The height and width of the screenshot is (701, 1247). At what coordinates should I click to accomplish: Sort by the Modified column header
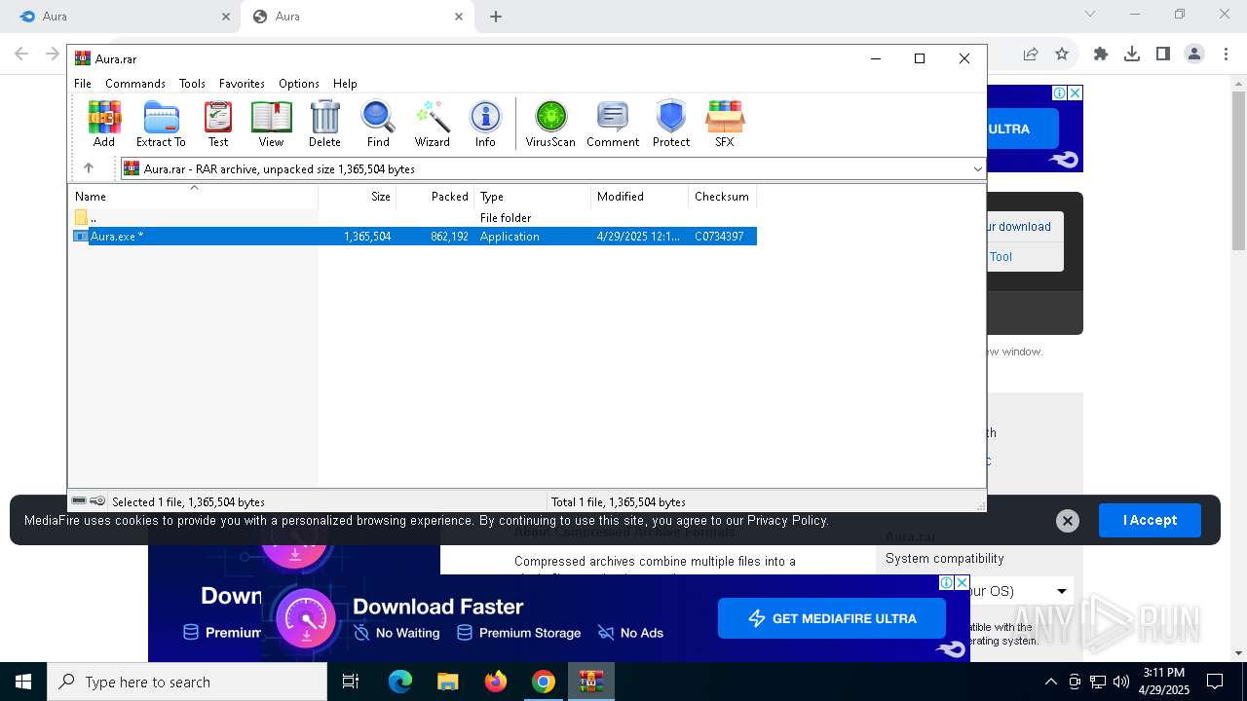point(640,197)
